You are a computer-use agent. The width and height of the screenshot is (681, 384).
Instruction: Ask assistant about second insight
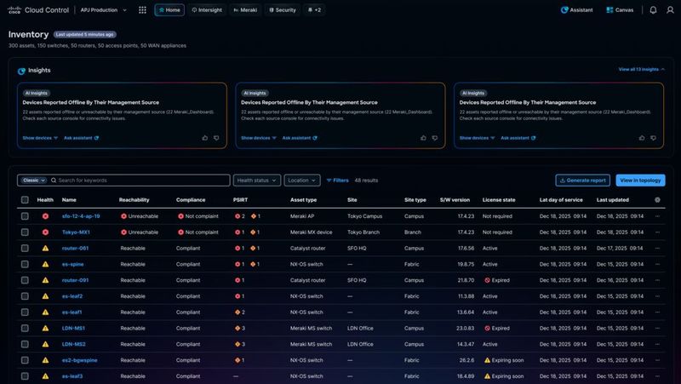pos(300,138)
